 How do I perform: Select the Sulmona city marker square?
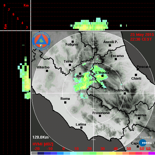pos(125,94)
